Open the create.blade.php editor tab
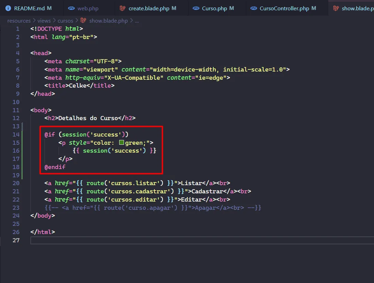 click(x=149, y=8)
